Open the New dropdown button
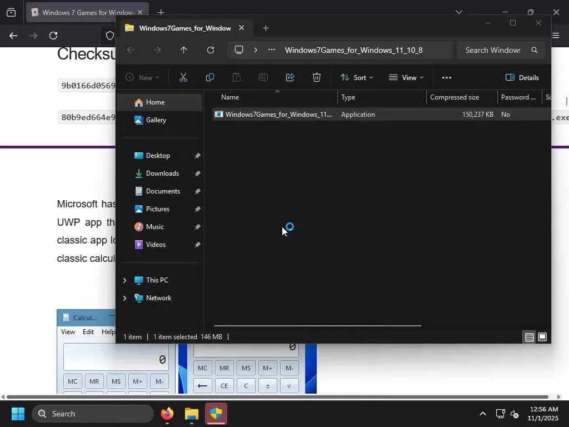The height and width of the screenshot is (427, 569). pos(142,78)
